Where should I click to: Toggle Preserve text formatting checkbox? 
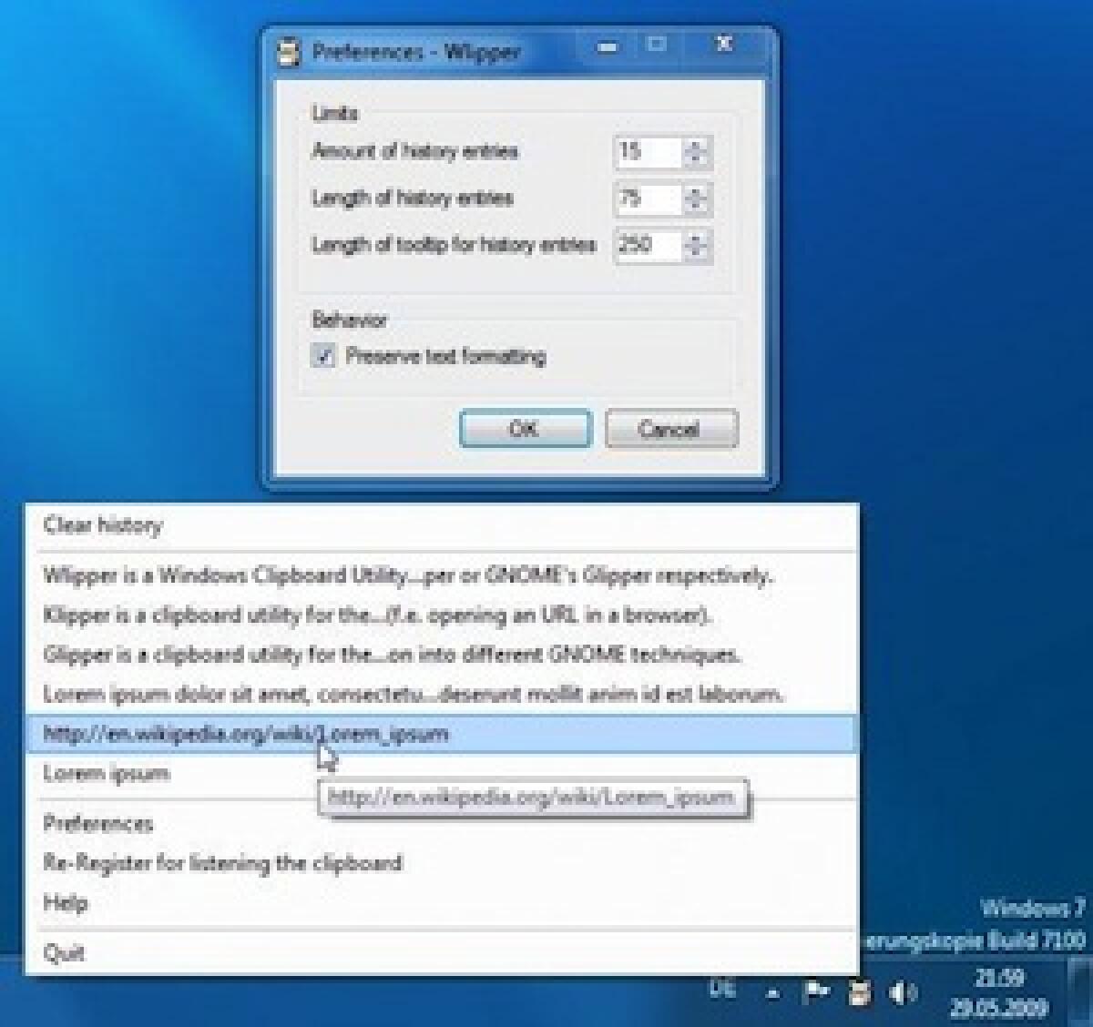point(323,356)
